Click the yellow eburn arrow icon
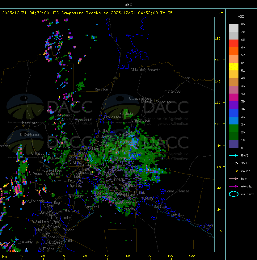 (234, 171)
